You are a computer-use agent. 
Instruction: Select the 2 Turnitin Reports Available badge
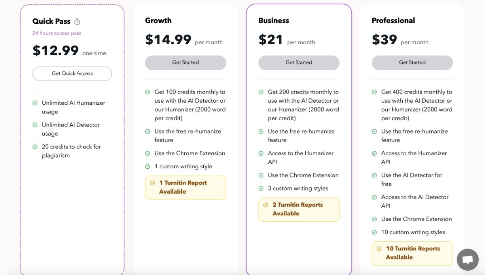pos(299,209)
